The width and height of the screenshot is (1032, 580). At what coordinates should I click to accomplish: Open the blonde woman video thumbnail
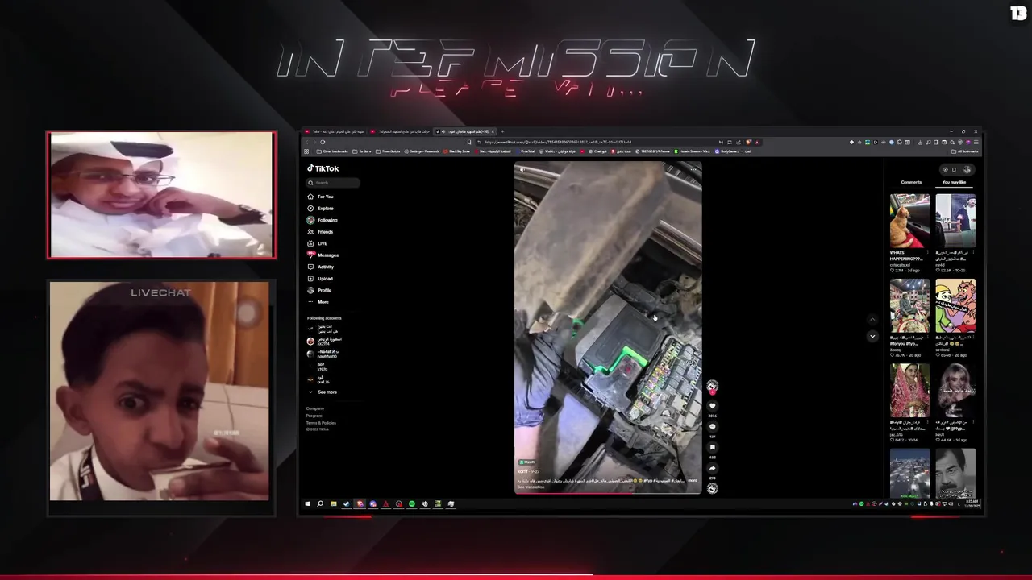(x=955, y=391)
